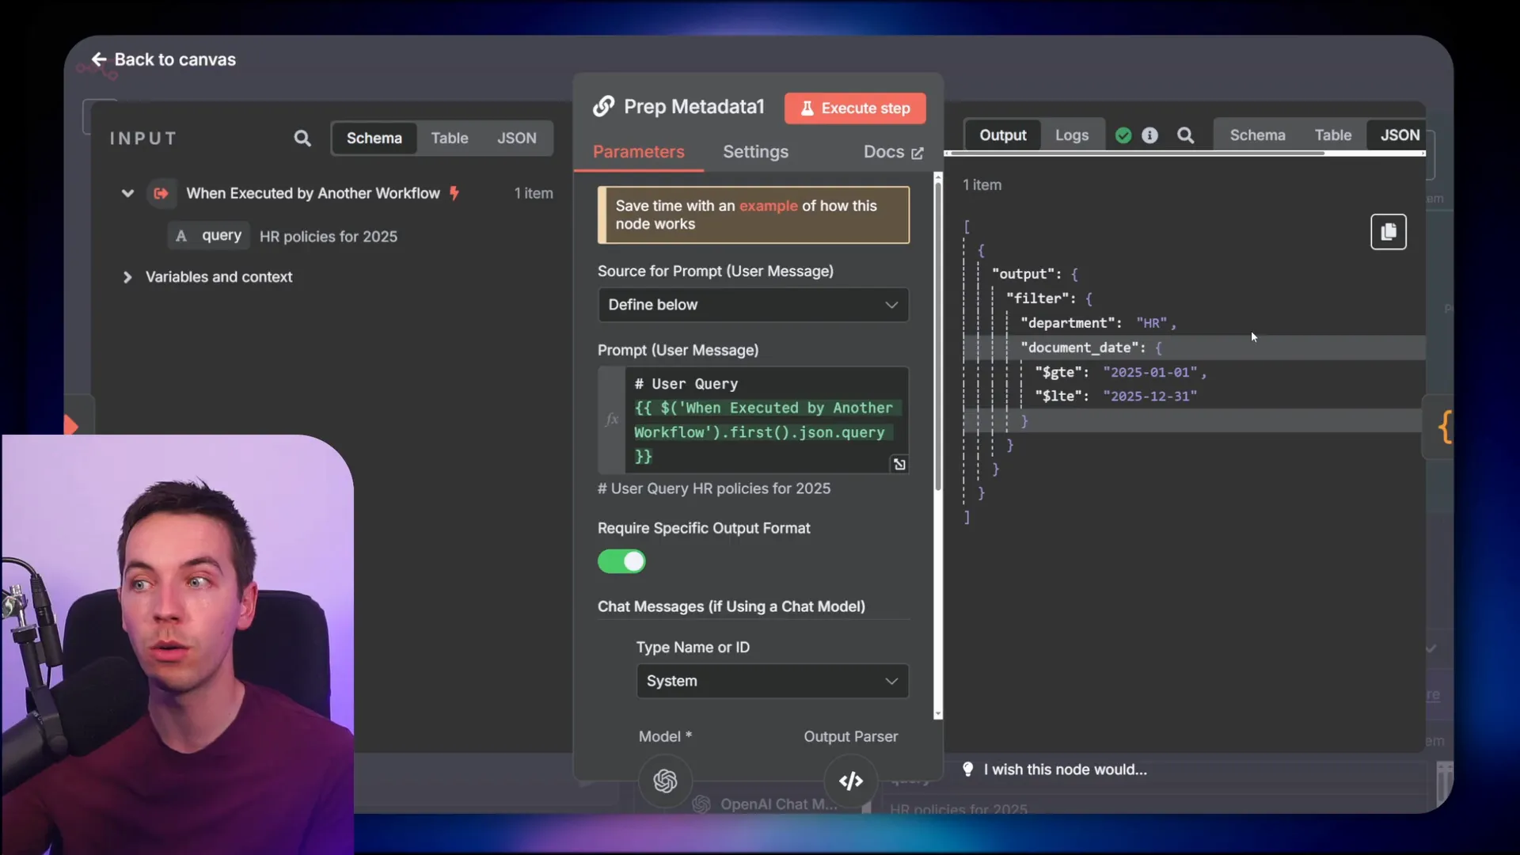1520x855 pixels.
Task: Click the Prep Metadata1 node title
Action: coord(694,107)
